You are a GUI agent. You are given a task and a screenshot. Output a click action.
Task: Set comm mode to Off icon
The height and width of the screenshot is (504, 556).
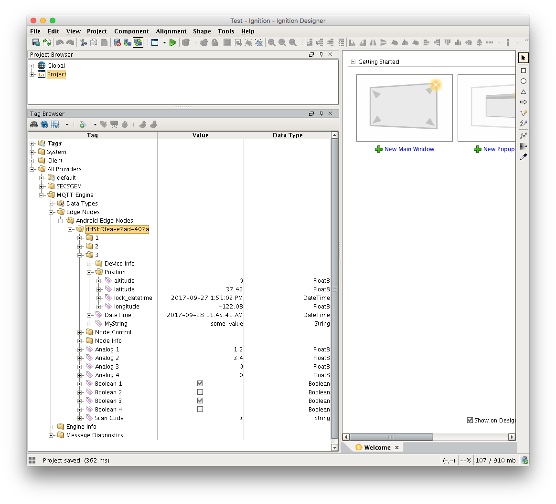(118, 42)
